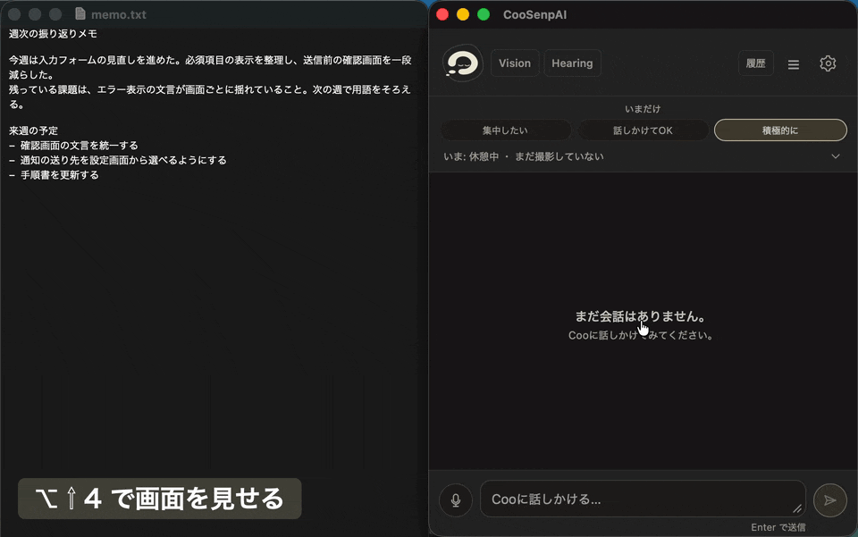This screenshot has width=858, height=537.
Task: Open the 履歴 history panel
Action: click(756, 63)
